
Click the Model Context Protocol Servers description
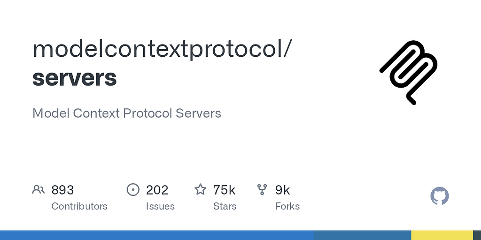click(x=127, y=113)
